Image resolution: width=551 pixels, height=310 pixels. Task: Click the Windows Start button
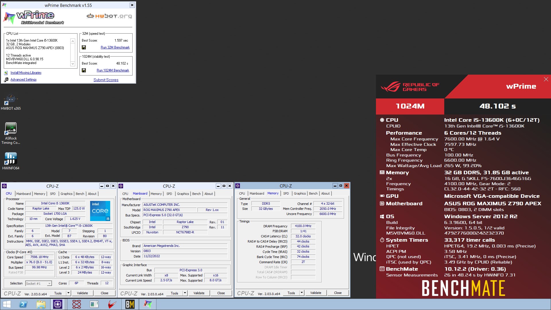7,304
